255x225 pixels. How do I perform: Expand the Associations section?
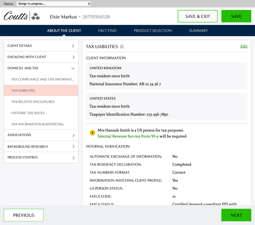coord(41,135)
